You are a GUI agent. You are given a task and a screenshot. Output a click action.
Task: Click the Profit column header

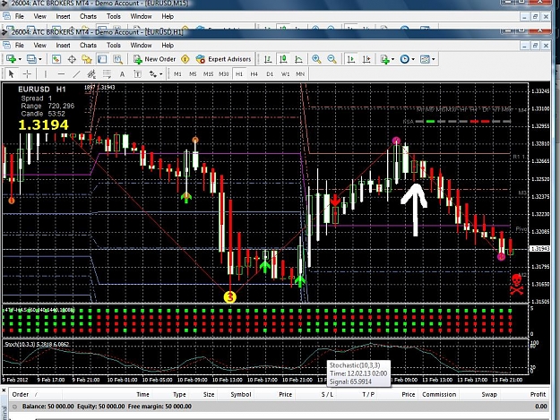click(x=538, y=394)
